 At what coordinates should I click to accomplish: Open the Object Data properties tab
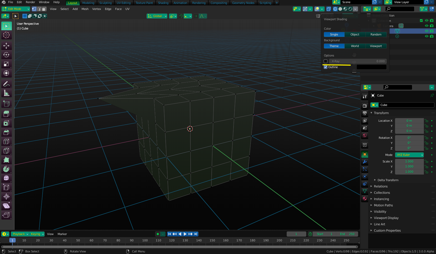tap(364, 191)
